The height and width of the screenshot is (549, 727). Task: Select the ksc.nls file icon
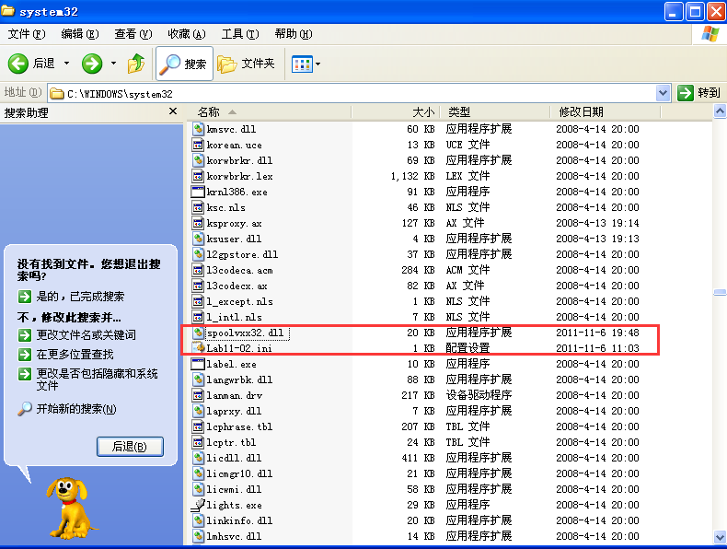pyautogui.click(x=198, y=207)
